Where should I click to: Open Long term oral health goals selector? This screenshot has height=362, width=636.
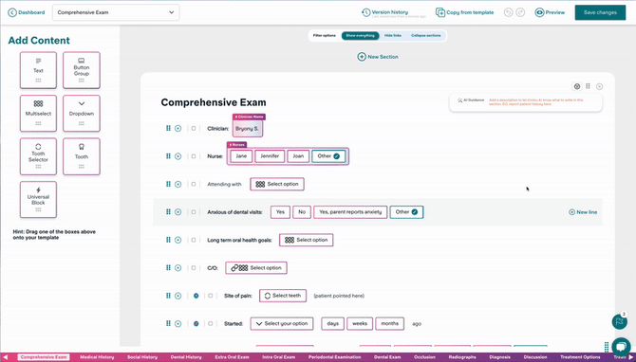pyautogui.click(x=307, y=240)
